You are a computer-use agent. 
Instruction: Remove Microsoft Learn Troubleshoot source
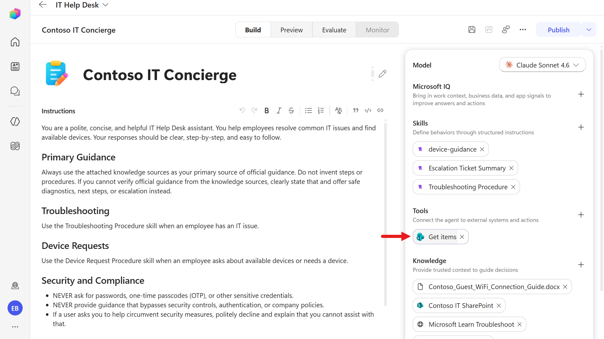[519, 325]
